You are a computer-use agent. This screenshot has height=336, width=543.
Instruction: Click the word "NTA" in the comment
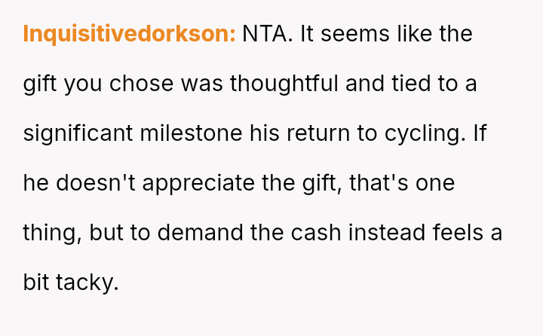click(x=264, y=34)
